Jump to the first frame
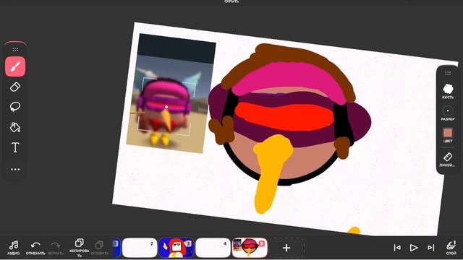Screen dimensions: 463x260 click(x=397, y=248)
